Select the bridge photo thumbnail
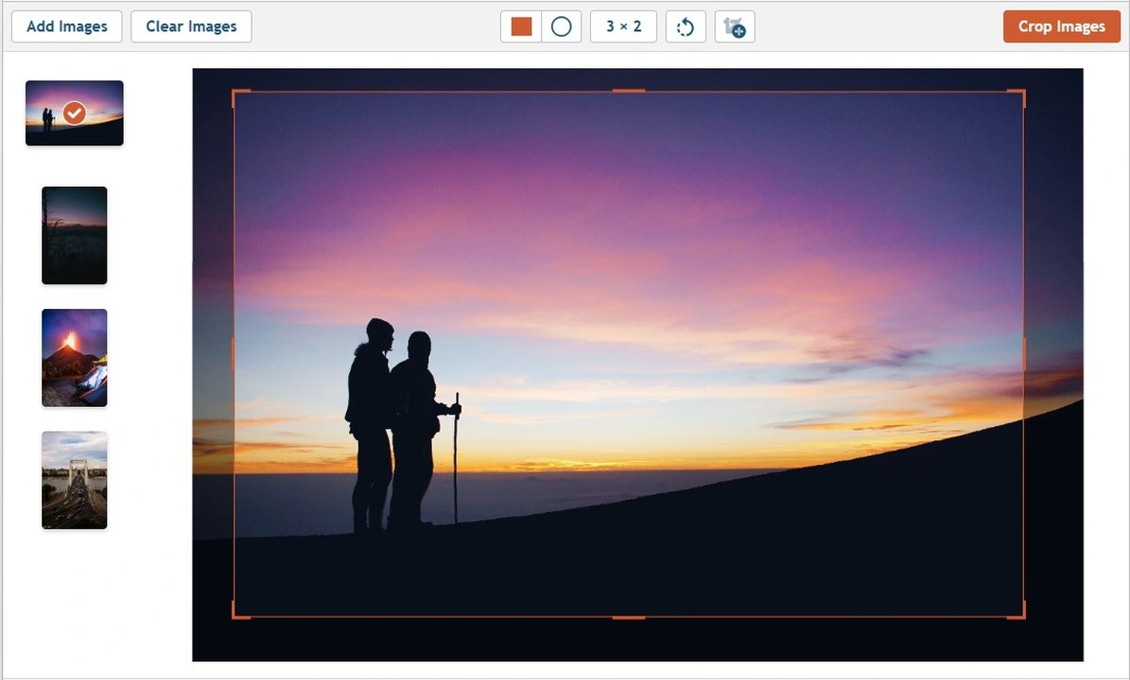This screenshot has width=1130, height=680. [x=74, y=480]
